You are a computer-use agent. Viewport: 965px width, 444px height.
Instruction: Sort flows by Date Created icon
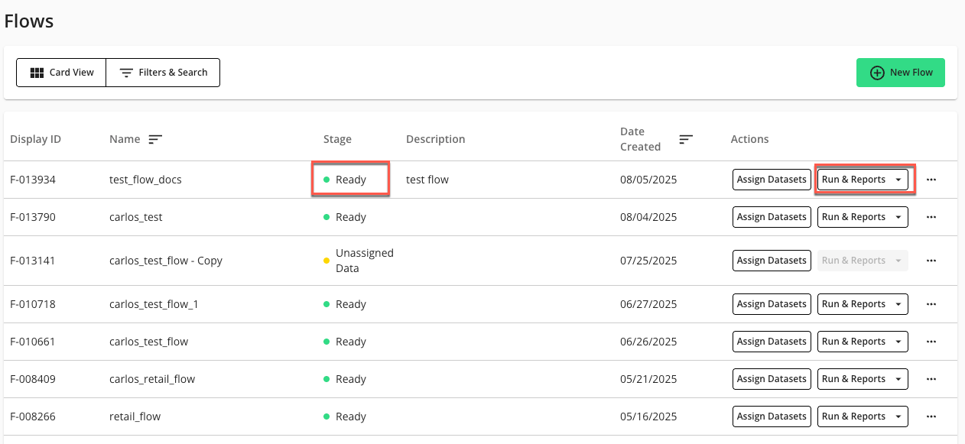[686, 139]
